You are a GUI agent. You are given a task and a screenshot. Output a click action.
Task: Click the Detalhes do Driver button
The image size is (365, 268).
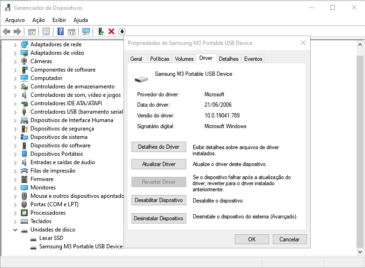(x=159, y=147)
